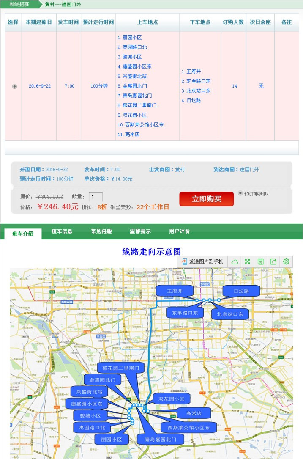Click the 丽园小区 stop label on map
This screenshot has height=459, width=303.
click(x=111, y=440)
